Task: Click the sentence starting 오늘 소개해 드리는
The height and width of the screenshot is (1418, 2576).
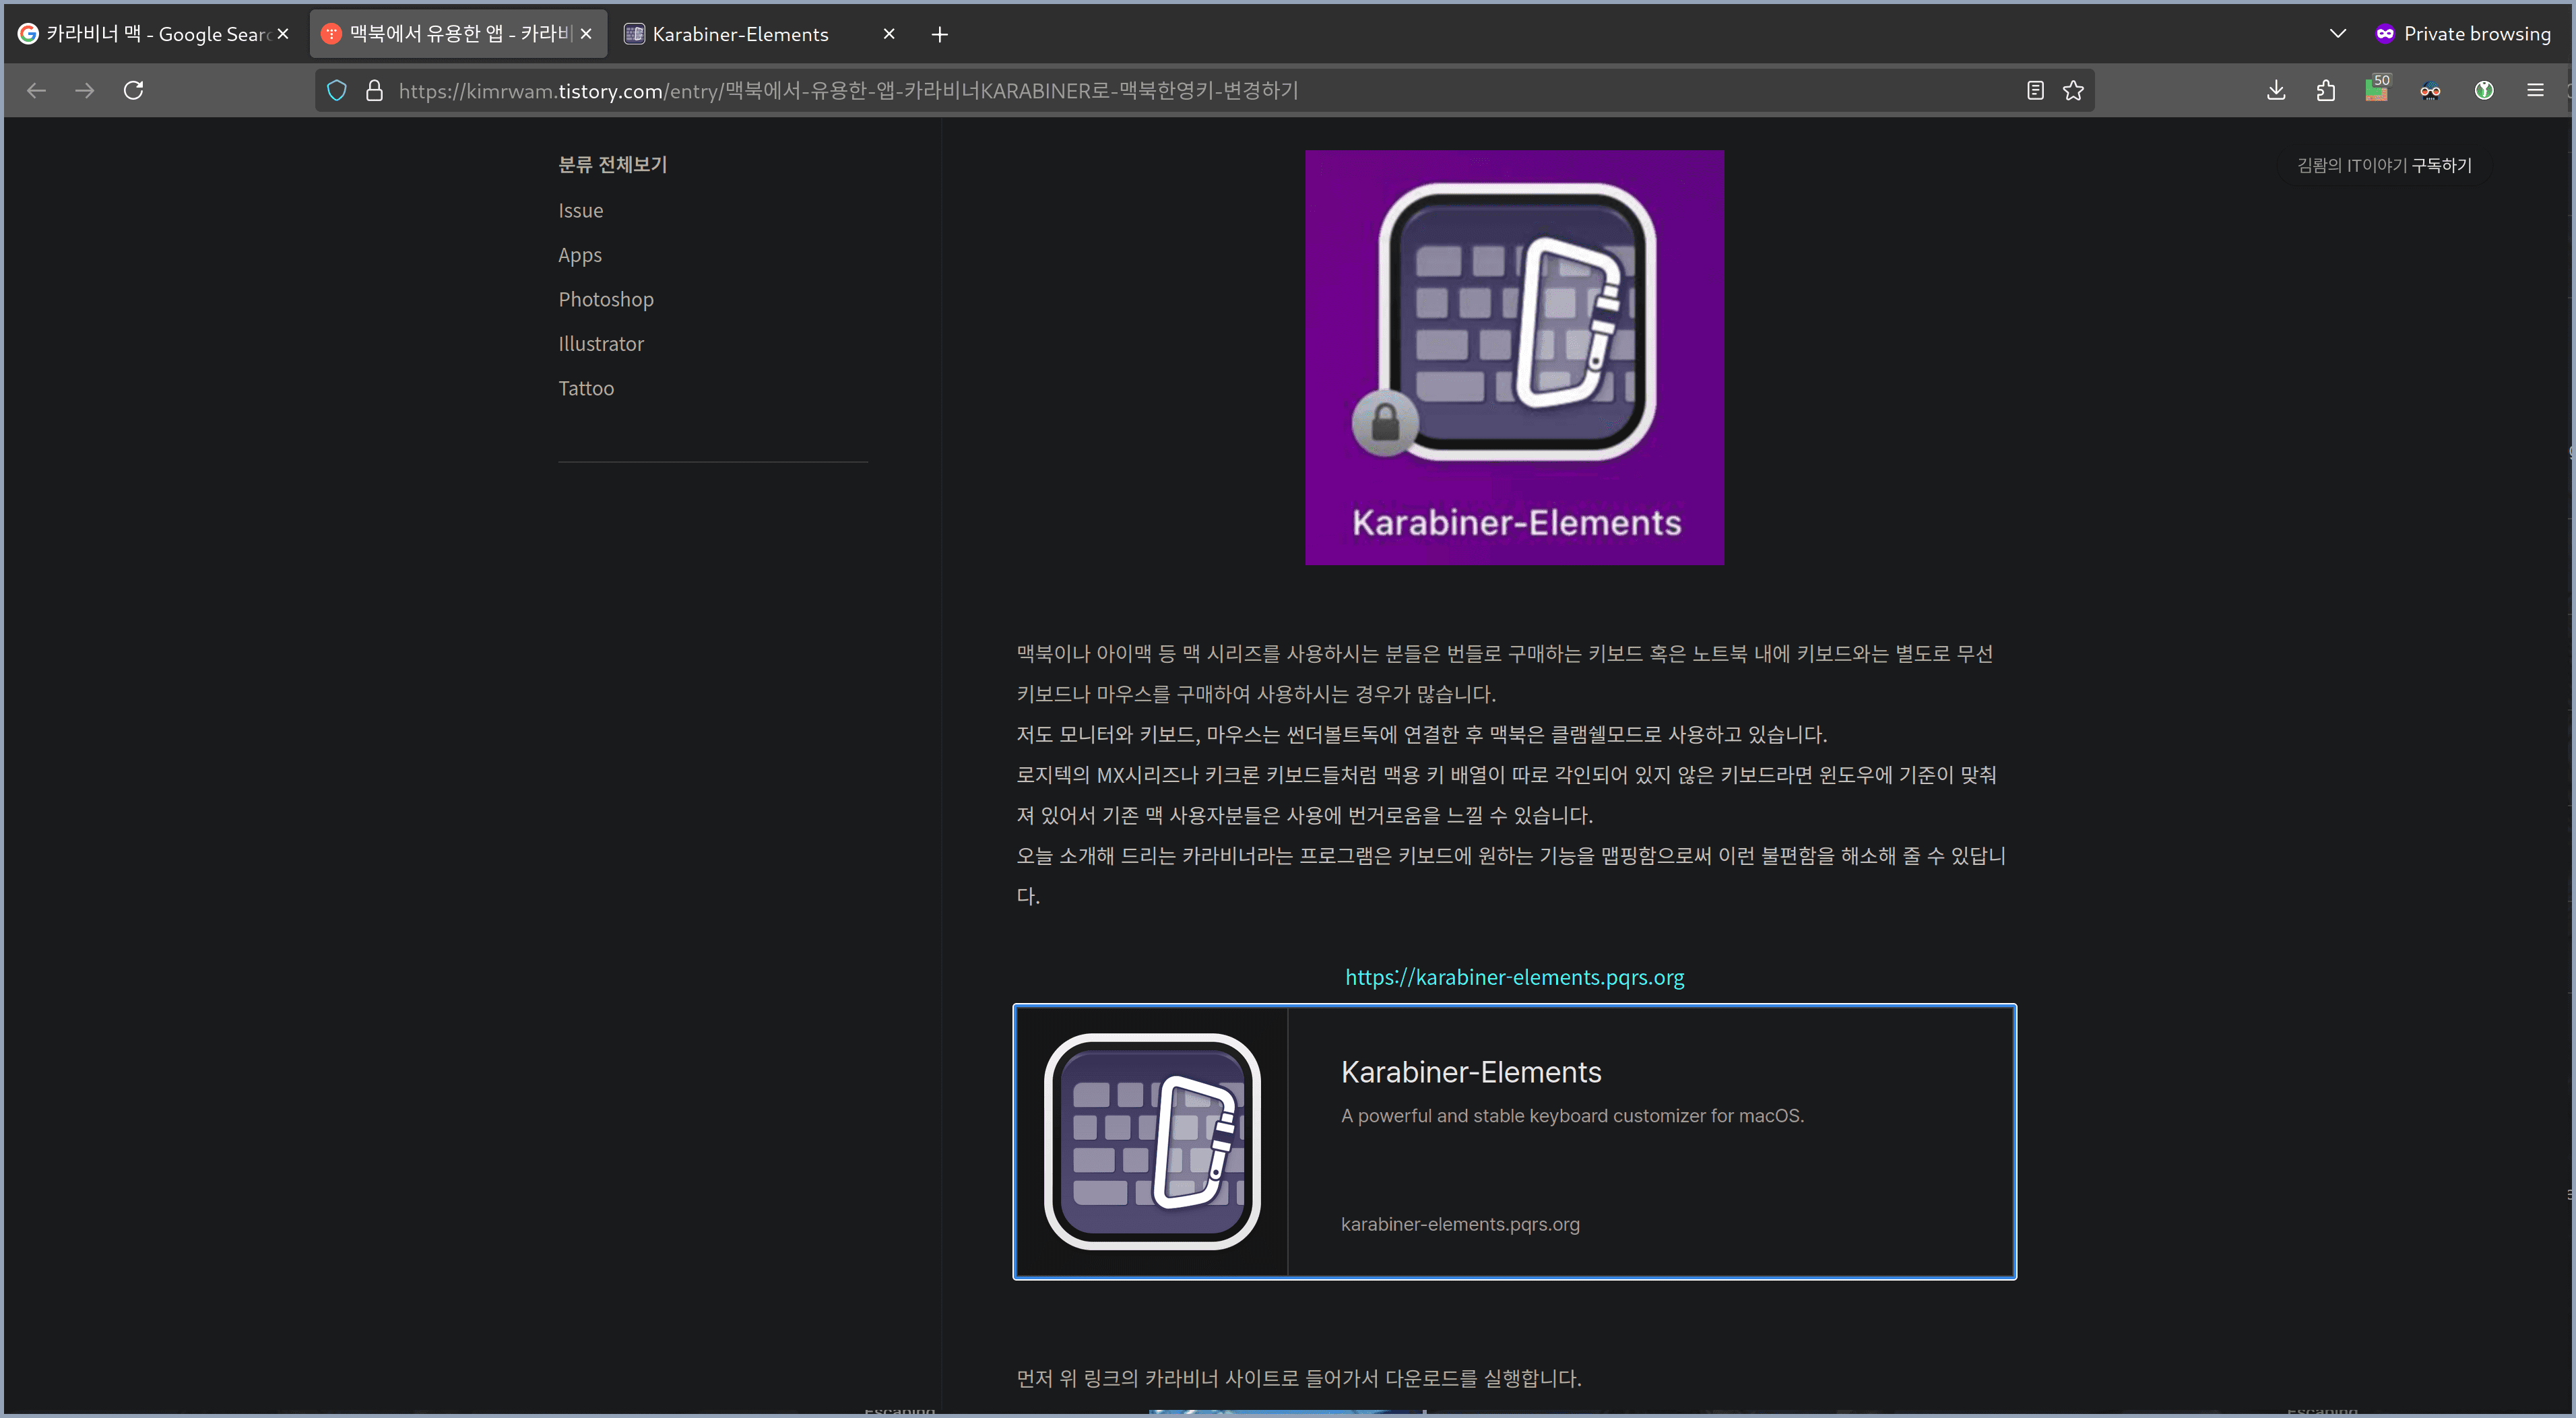Action: click(1511, 876)
